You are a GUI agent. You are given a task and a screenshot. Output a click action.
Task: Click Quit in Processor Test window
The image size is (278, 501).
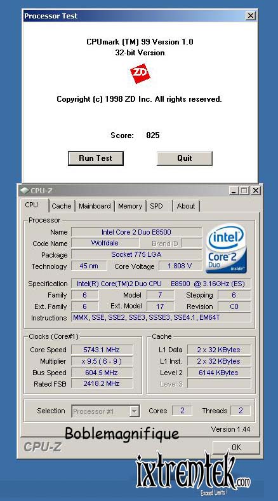tap(185, 158)
